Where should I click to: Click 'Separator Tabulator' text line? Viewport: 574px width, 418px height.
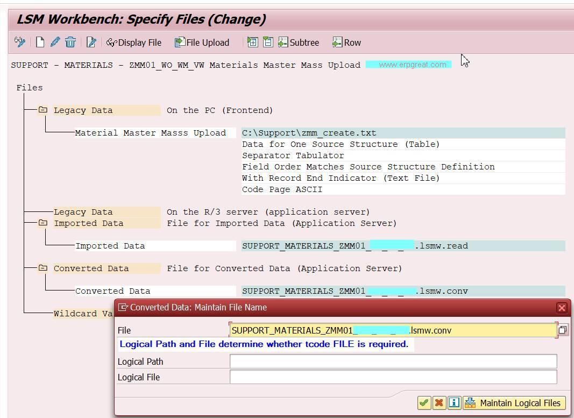click(293, 155)
